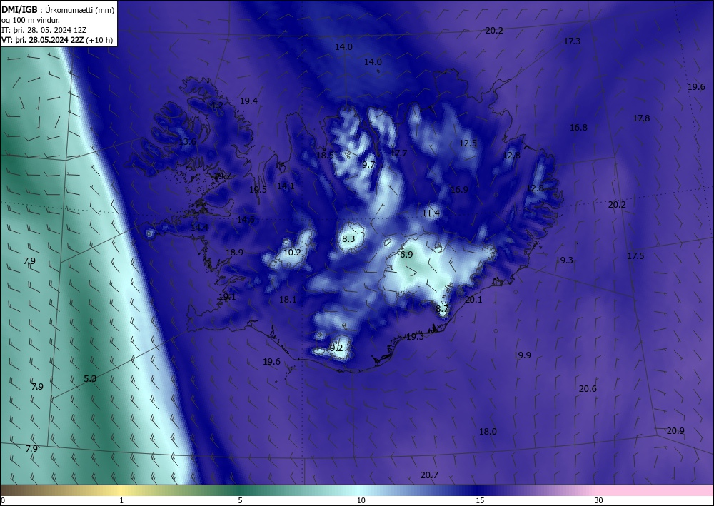Click the map value 18.5
Screen dimensions: 714x506
[x=325, y=155]
